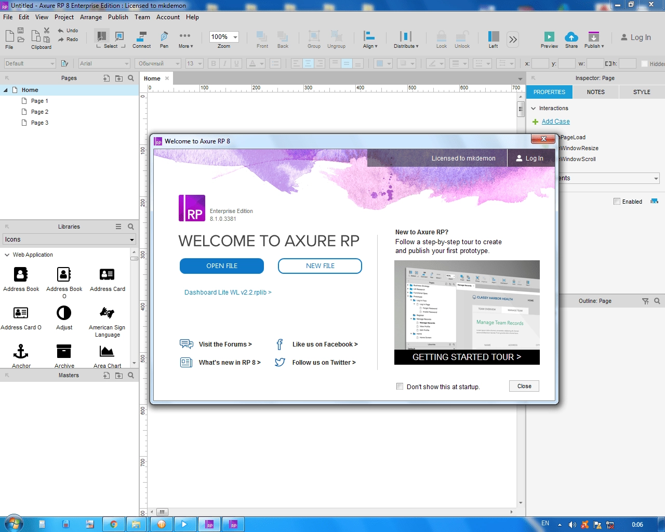Click the horizontal canvas scrollbar thumb
The width and height of the screenshot is (665, 532).
tap(163, 512)
